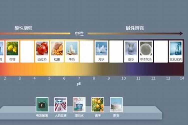This screenshot has width=188, height=125.
Task: Pick the orange (橘子) card from tray
Action: click(98, 107)
